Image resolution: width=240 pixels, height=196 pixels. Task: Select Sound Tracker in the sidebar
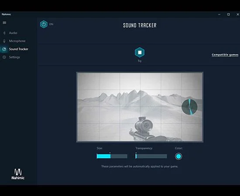18,49
